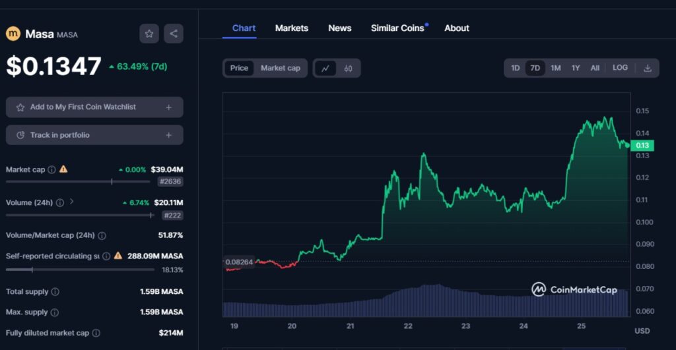The width and height of the screenshot is (676, 350).
Task: Click the 6.74% volume change text
Action: click(136, 203)
